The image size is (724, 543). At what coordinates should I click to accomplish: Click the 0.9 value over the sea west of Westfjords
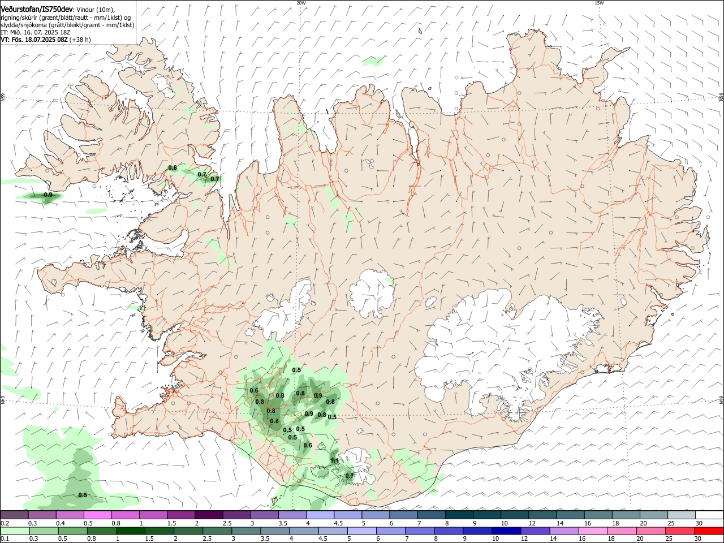pyautogui.click(x=48, y=195)
